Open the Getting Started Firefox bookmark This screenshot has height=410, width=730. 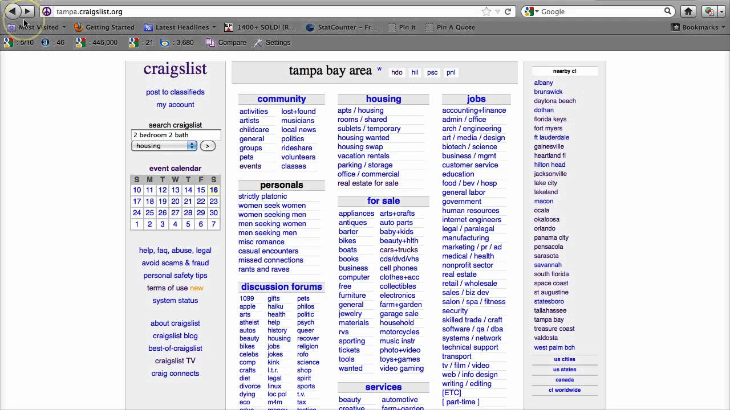104,27
